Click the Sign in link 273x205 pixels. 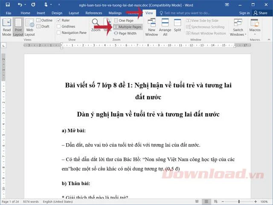[x=244, y=13]
